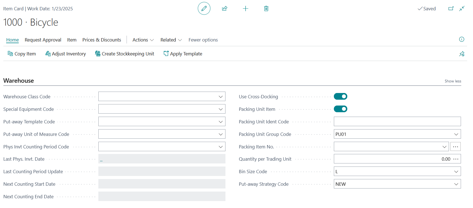Expand the Actions menu
This screenshot has height=208, width=473.
point(143,40)
